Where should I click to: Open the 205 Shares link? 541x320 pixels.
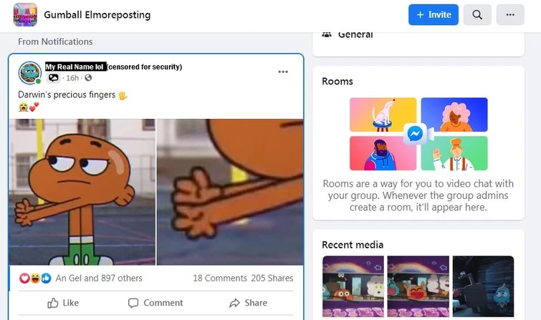coord(272,278)
